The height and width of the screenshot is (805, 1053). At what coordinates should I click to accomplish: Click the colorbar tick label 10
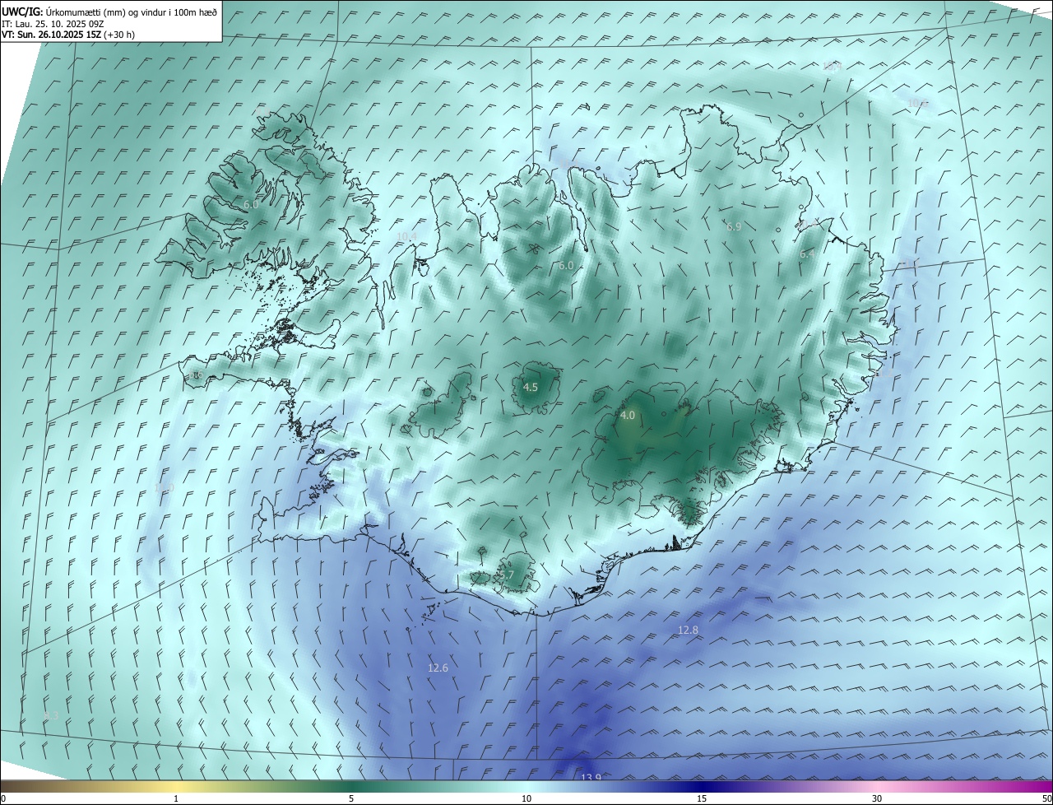(x=526, y=799)
